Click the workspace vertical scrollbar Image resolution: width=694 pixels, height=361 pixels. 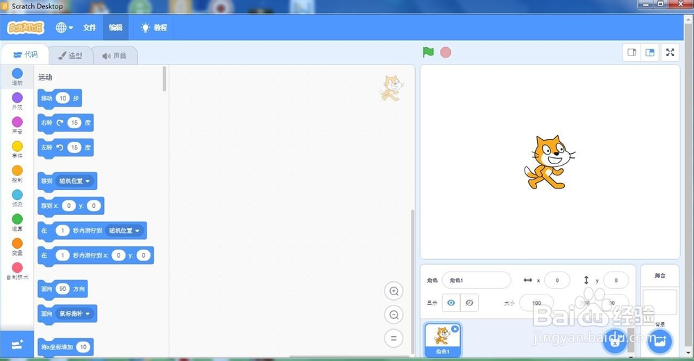412,281
